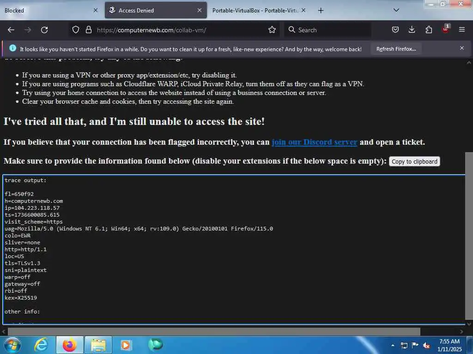
Task: Open the Firefox application menu
Action: coord(462,30)
